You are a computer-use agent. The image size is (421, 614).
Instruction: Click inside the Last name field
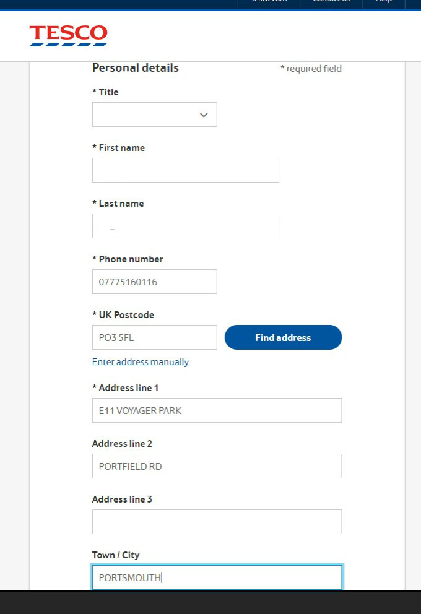[185, 226]
